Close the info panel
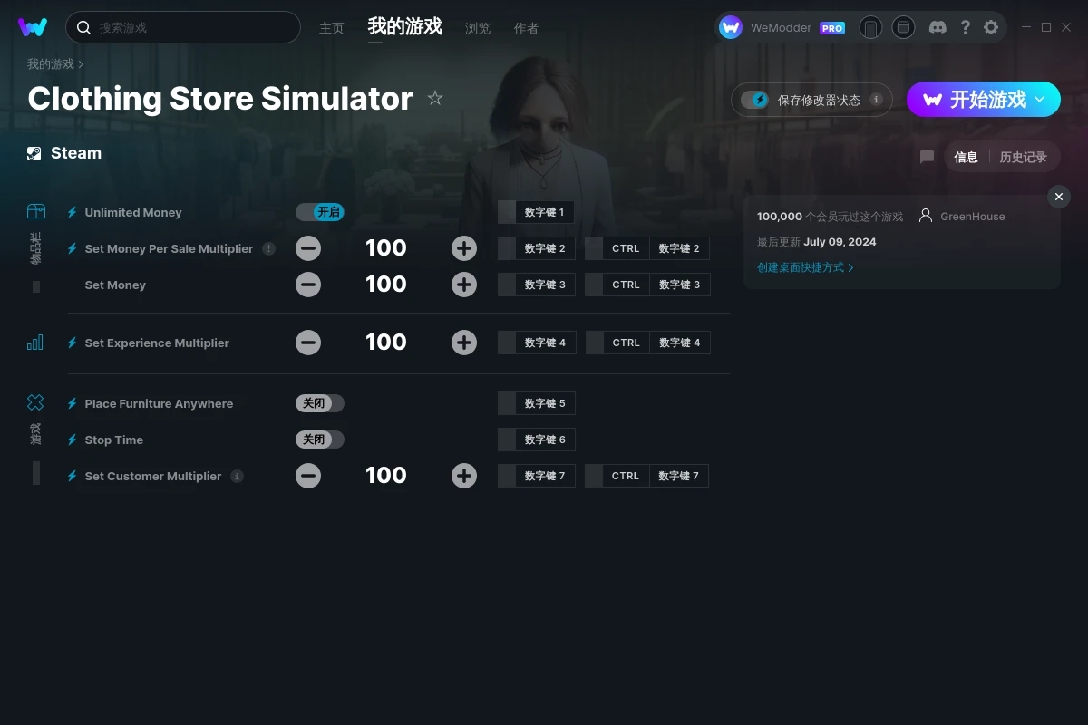The height and width of the screenshot is (725, 1088). click(1059, 197)
